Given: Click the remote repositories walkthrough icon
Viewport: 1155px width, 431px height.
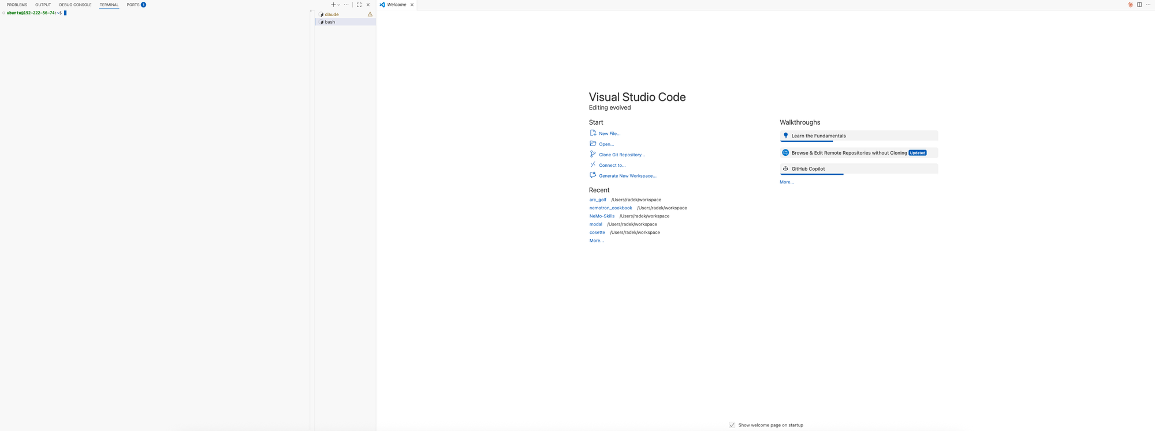Looking at the screenshot, I should [x=785, y=153].
